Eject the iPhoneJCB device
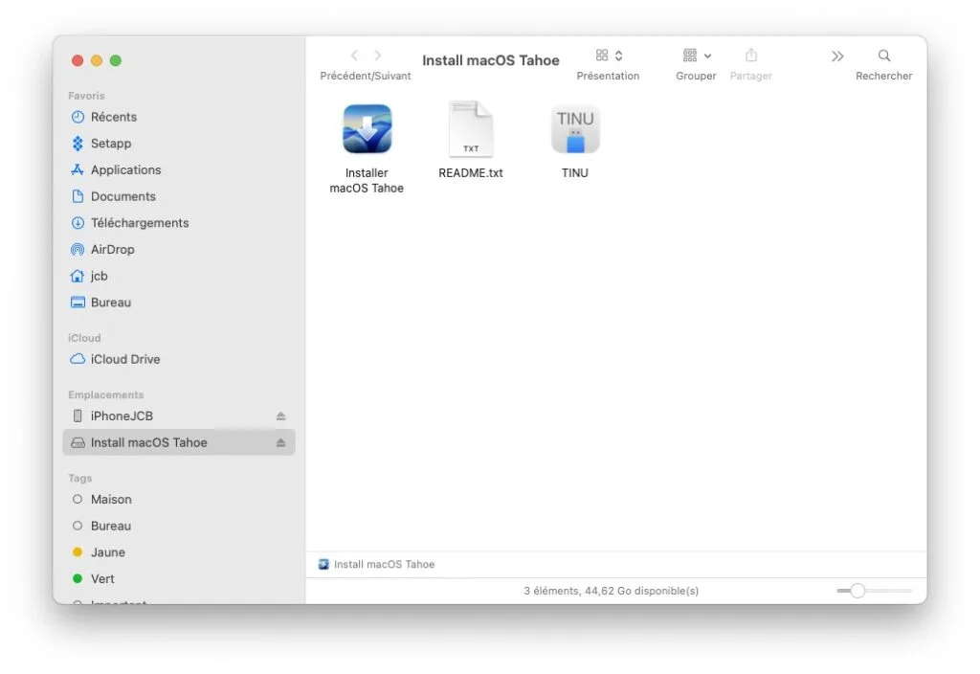This screenshot has width=980, height=674. pyautogui.click(x=280, y=416)
